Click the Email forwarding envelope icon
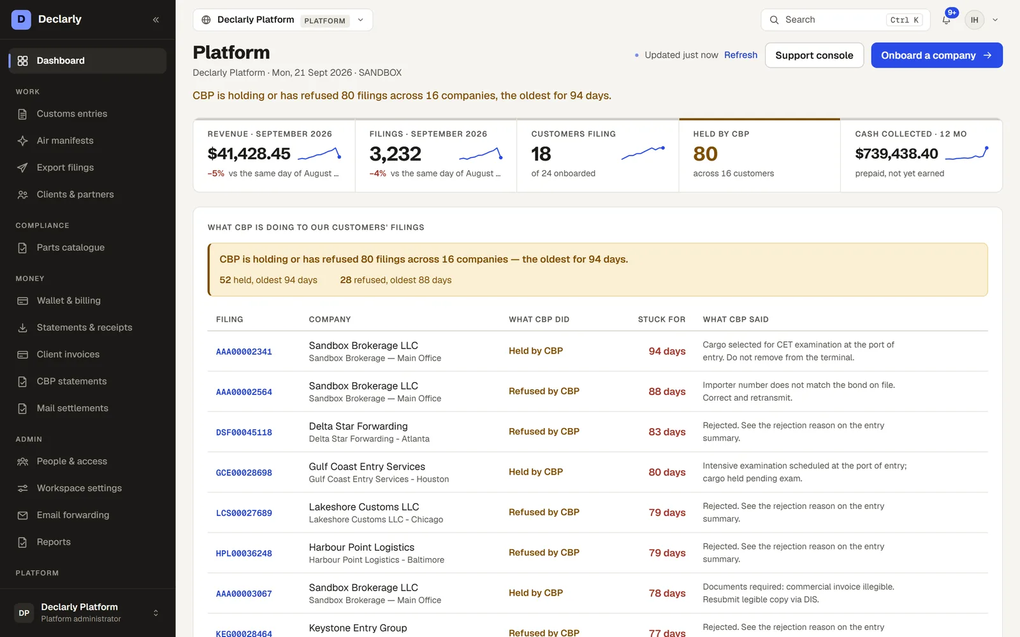The width and height of the screenshot is (1020, 637). click(22, 515)
